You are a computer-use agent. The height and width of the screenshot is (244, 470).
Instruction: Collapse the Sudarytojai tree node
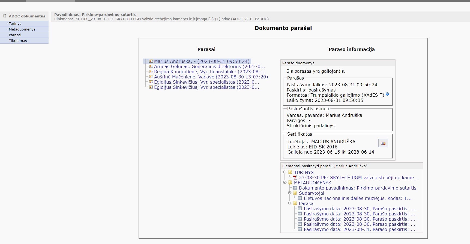(x=290, y=193)
